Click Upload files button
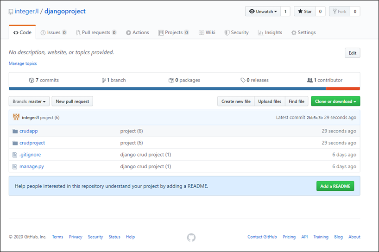Image resolution: width=379 pixels, height=252 pixels. [270, 101]
